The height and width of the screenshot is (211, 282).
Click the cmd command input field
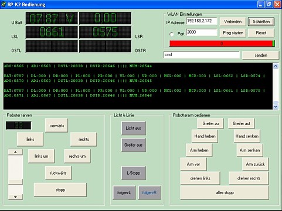202,55
